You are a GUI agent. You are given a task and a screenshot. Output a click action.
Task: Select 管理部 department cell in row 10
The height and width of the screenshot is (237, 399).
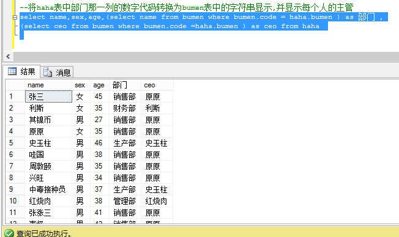tap(125, 201)
